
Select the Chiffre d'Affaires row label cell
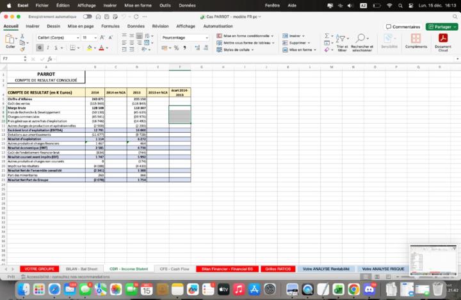coord(46,99)
